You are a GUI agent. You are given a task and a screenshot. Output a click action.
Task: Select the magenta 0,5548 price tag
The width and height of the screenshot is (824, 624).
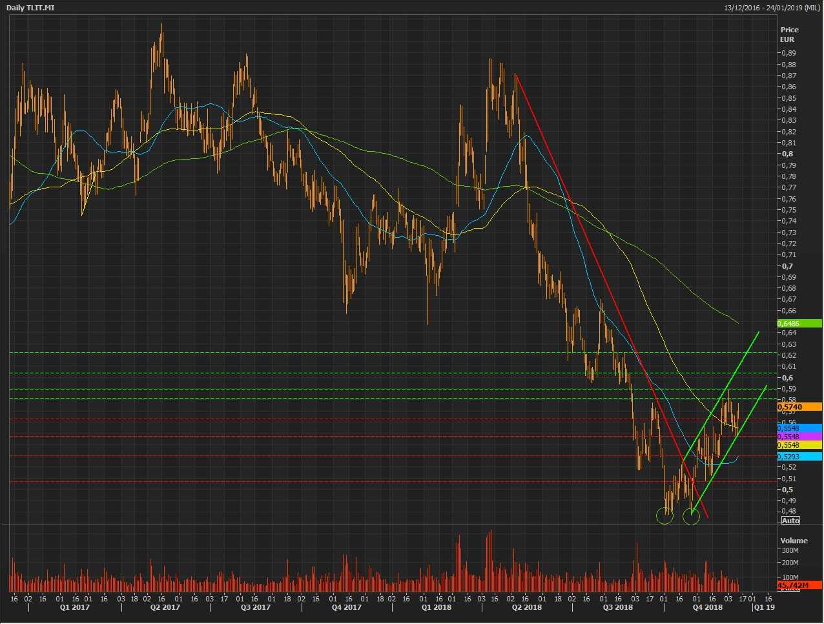(799, 437)
